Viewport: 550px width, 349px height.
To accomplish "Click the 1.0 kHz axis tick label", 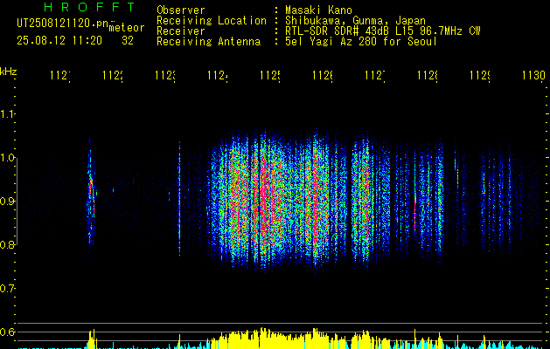I will (x=7, y=158).
